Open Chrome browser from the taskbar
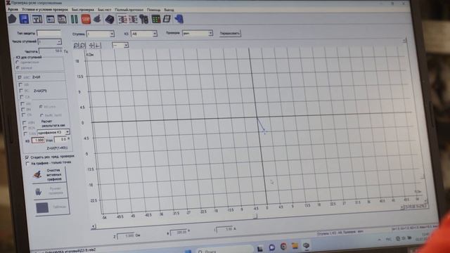 (x=283, y=247)
